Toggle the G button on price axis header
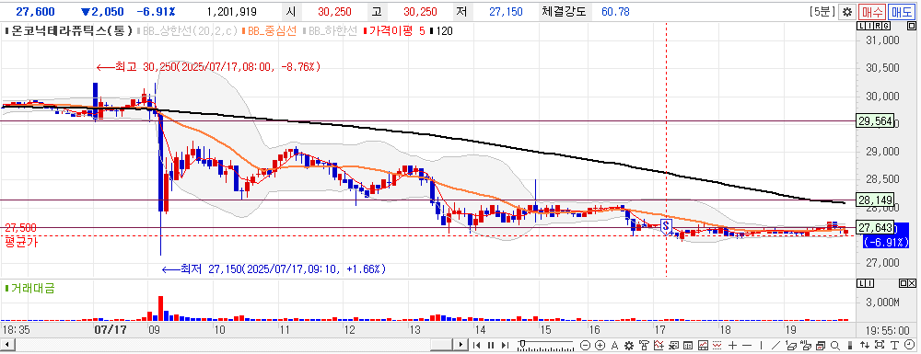Image resolution: width=921 pixels, height=354 pixels. (x=885, y=27)
